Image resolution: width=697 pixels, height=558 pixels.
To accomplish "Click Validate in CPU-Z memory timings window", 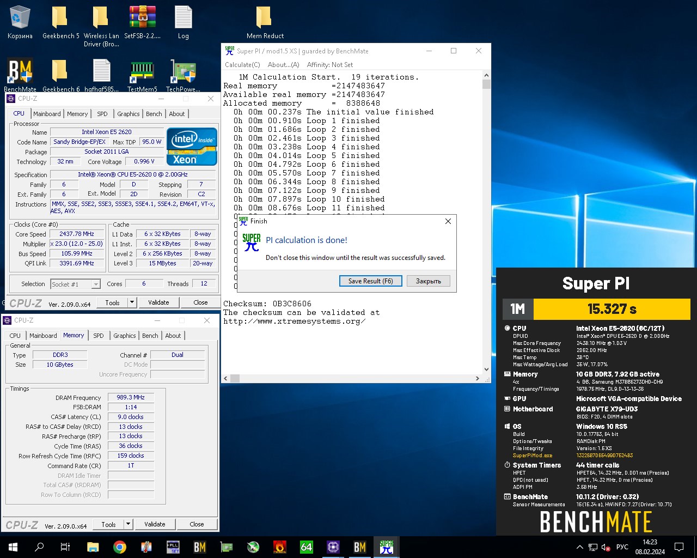I will [x=155, y=524].
